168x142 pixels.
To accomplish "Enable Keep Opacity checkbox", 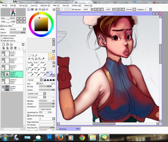I will [x=40, y=109].
